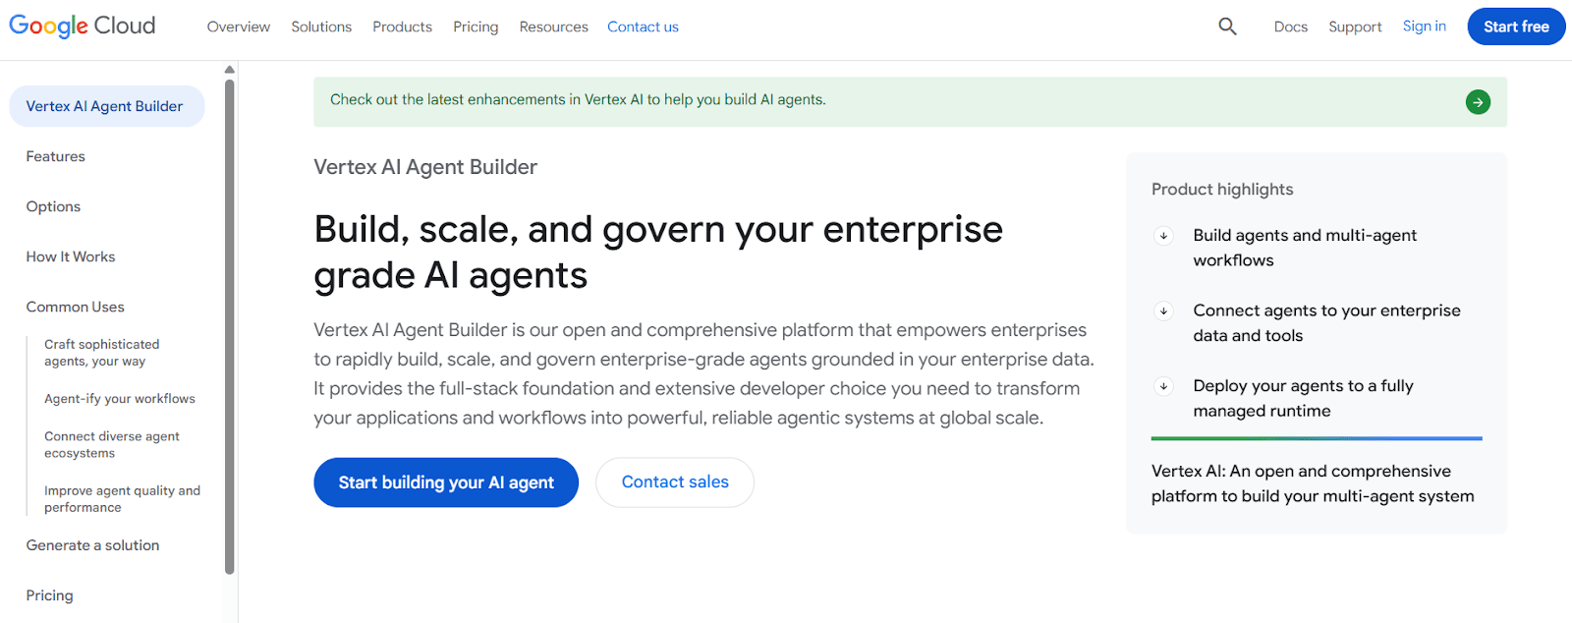Expand 'Deploy your agents to a fully managed runtime' arrow

1163,386
